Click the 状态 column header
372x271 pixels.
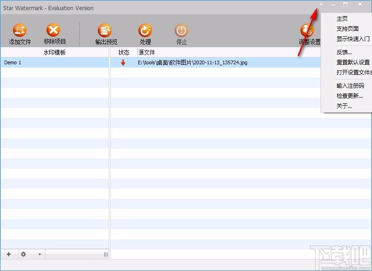click(x=124, y=52)
